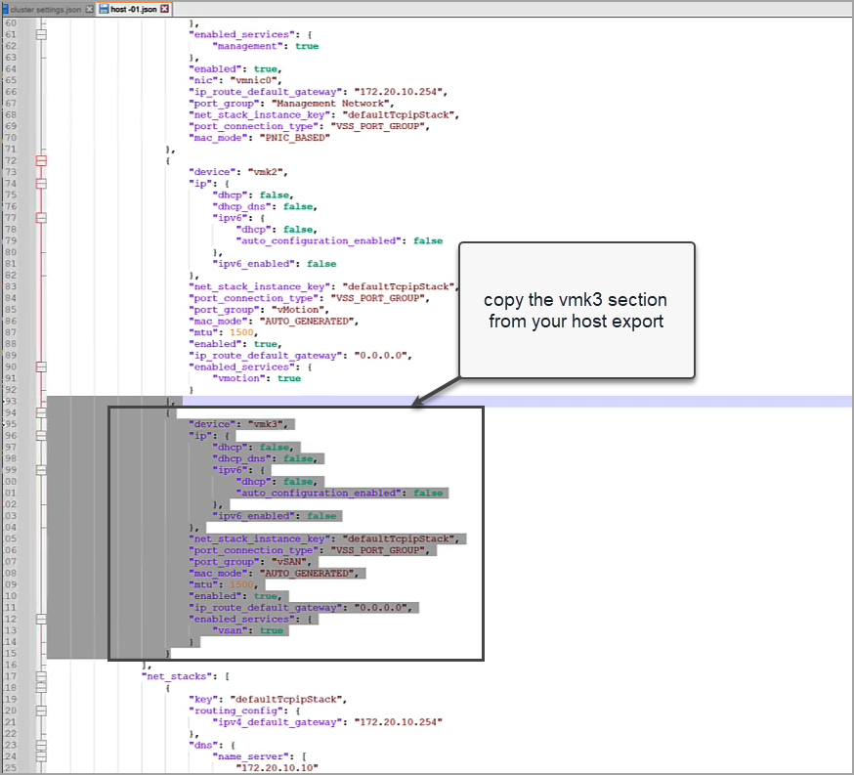Click the "ipv6_enabled": false line on line 81
Screen dimensions: 854x775
pos(274,264)
